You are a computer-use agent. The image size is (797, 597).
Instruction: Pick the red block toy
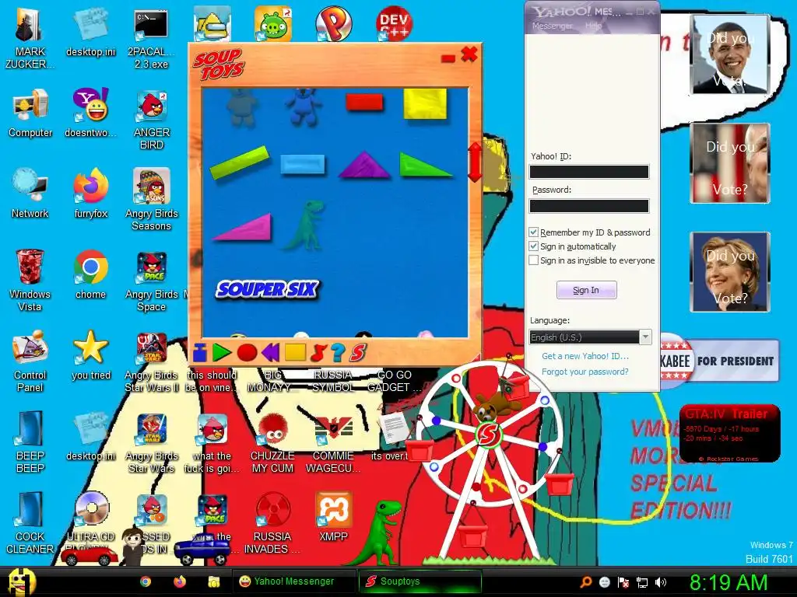(x=364, y=102)
